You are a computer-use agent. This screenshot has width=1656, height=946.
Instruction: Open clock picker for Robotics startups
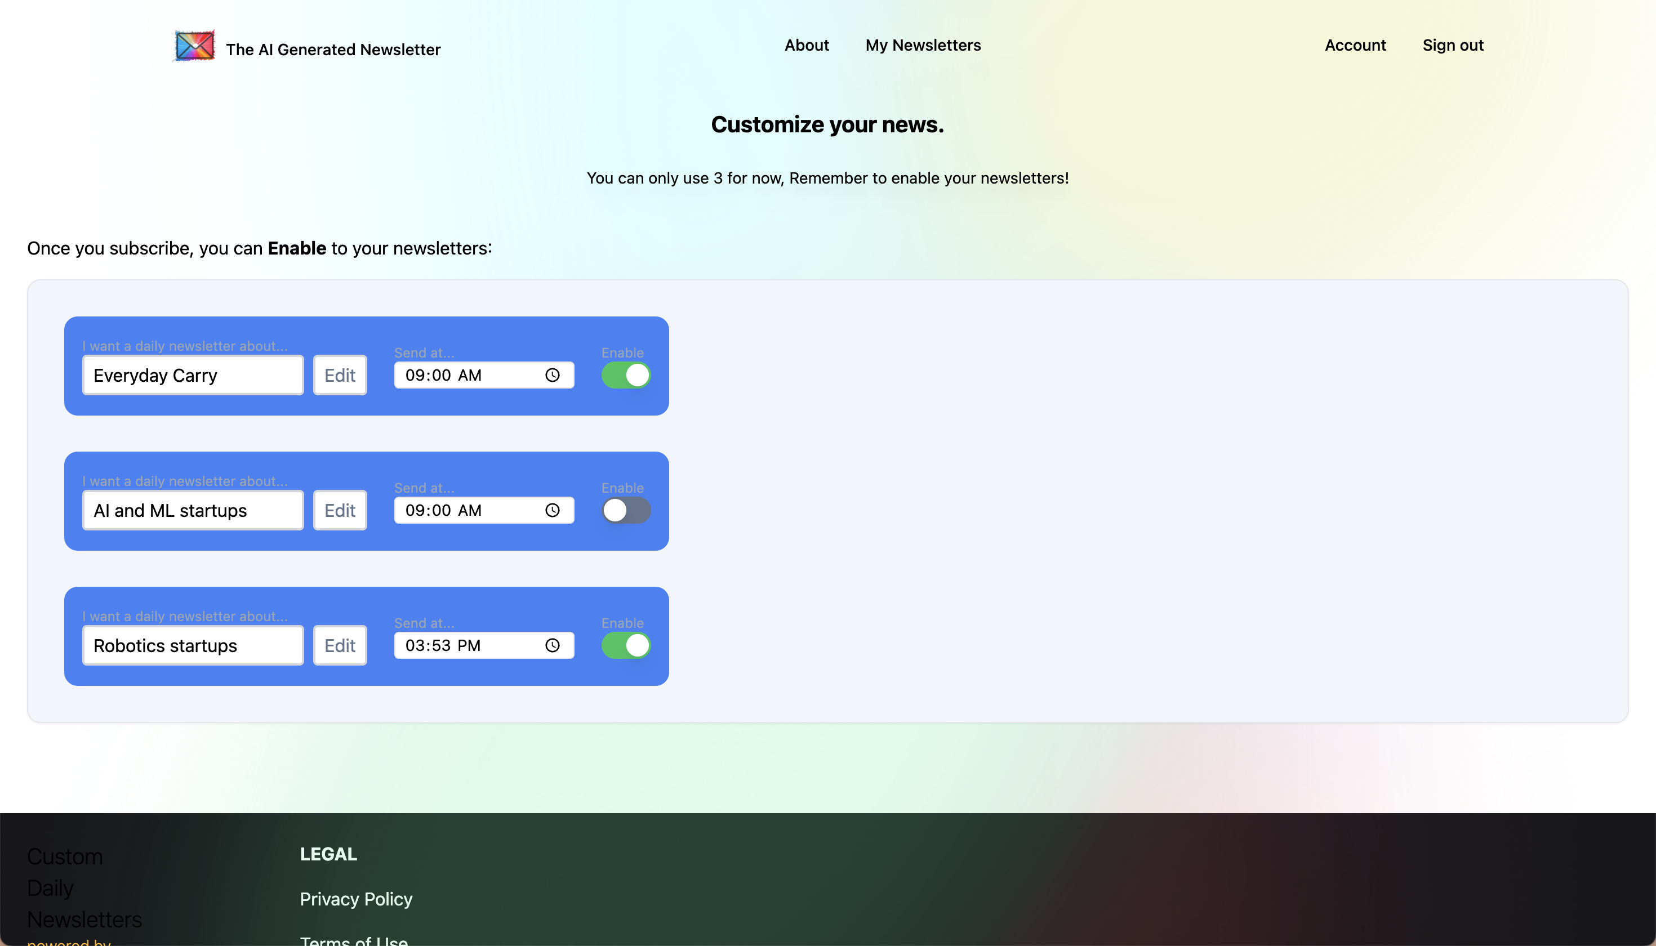click(552, 645)
